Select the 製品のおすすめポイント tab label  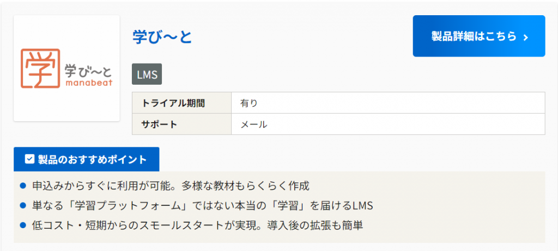point(92,159)
